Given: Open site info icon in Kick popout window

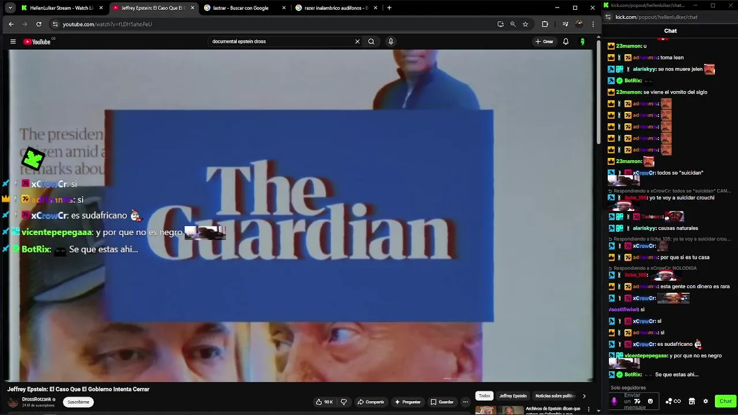Looking at the screenshot, I should [609, 17].
